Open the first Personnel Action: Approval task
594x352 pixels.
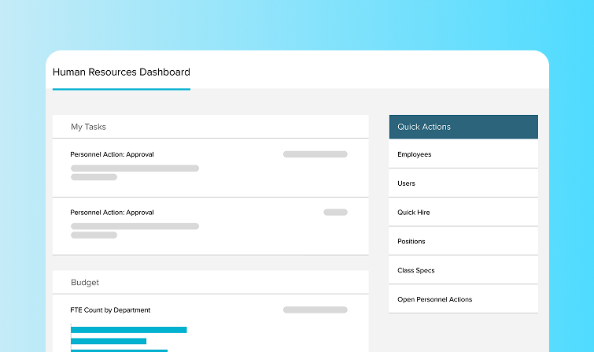coord(210,168)
